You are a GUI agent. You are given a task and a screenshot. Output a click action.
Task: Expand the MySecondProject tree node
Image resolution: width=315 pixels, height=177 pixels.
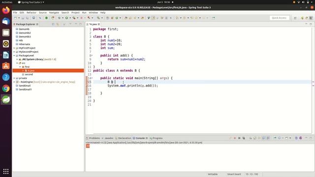(14, 52)
